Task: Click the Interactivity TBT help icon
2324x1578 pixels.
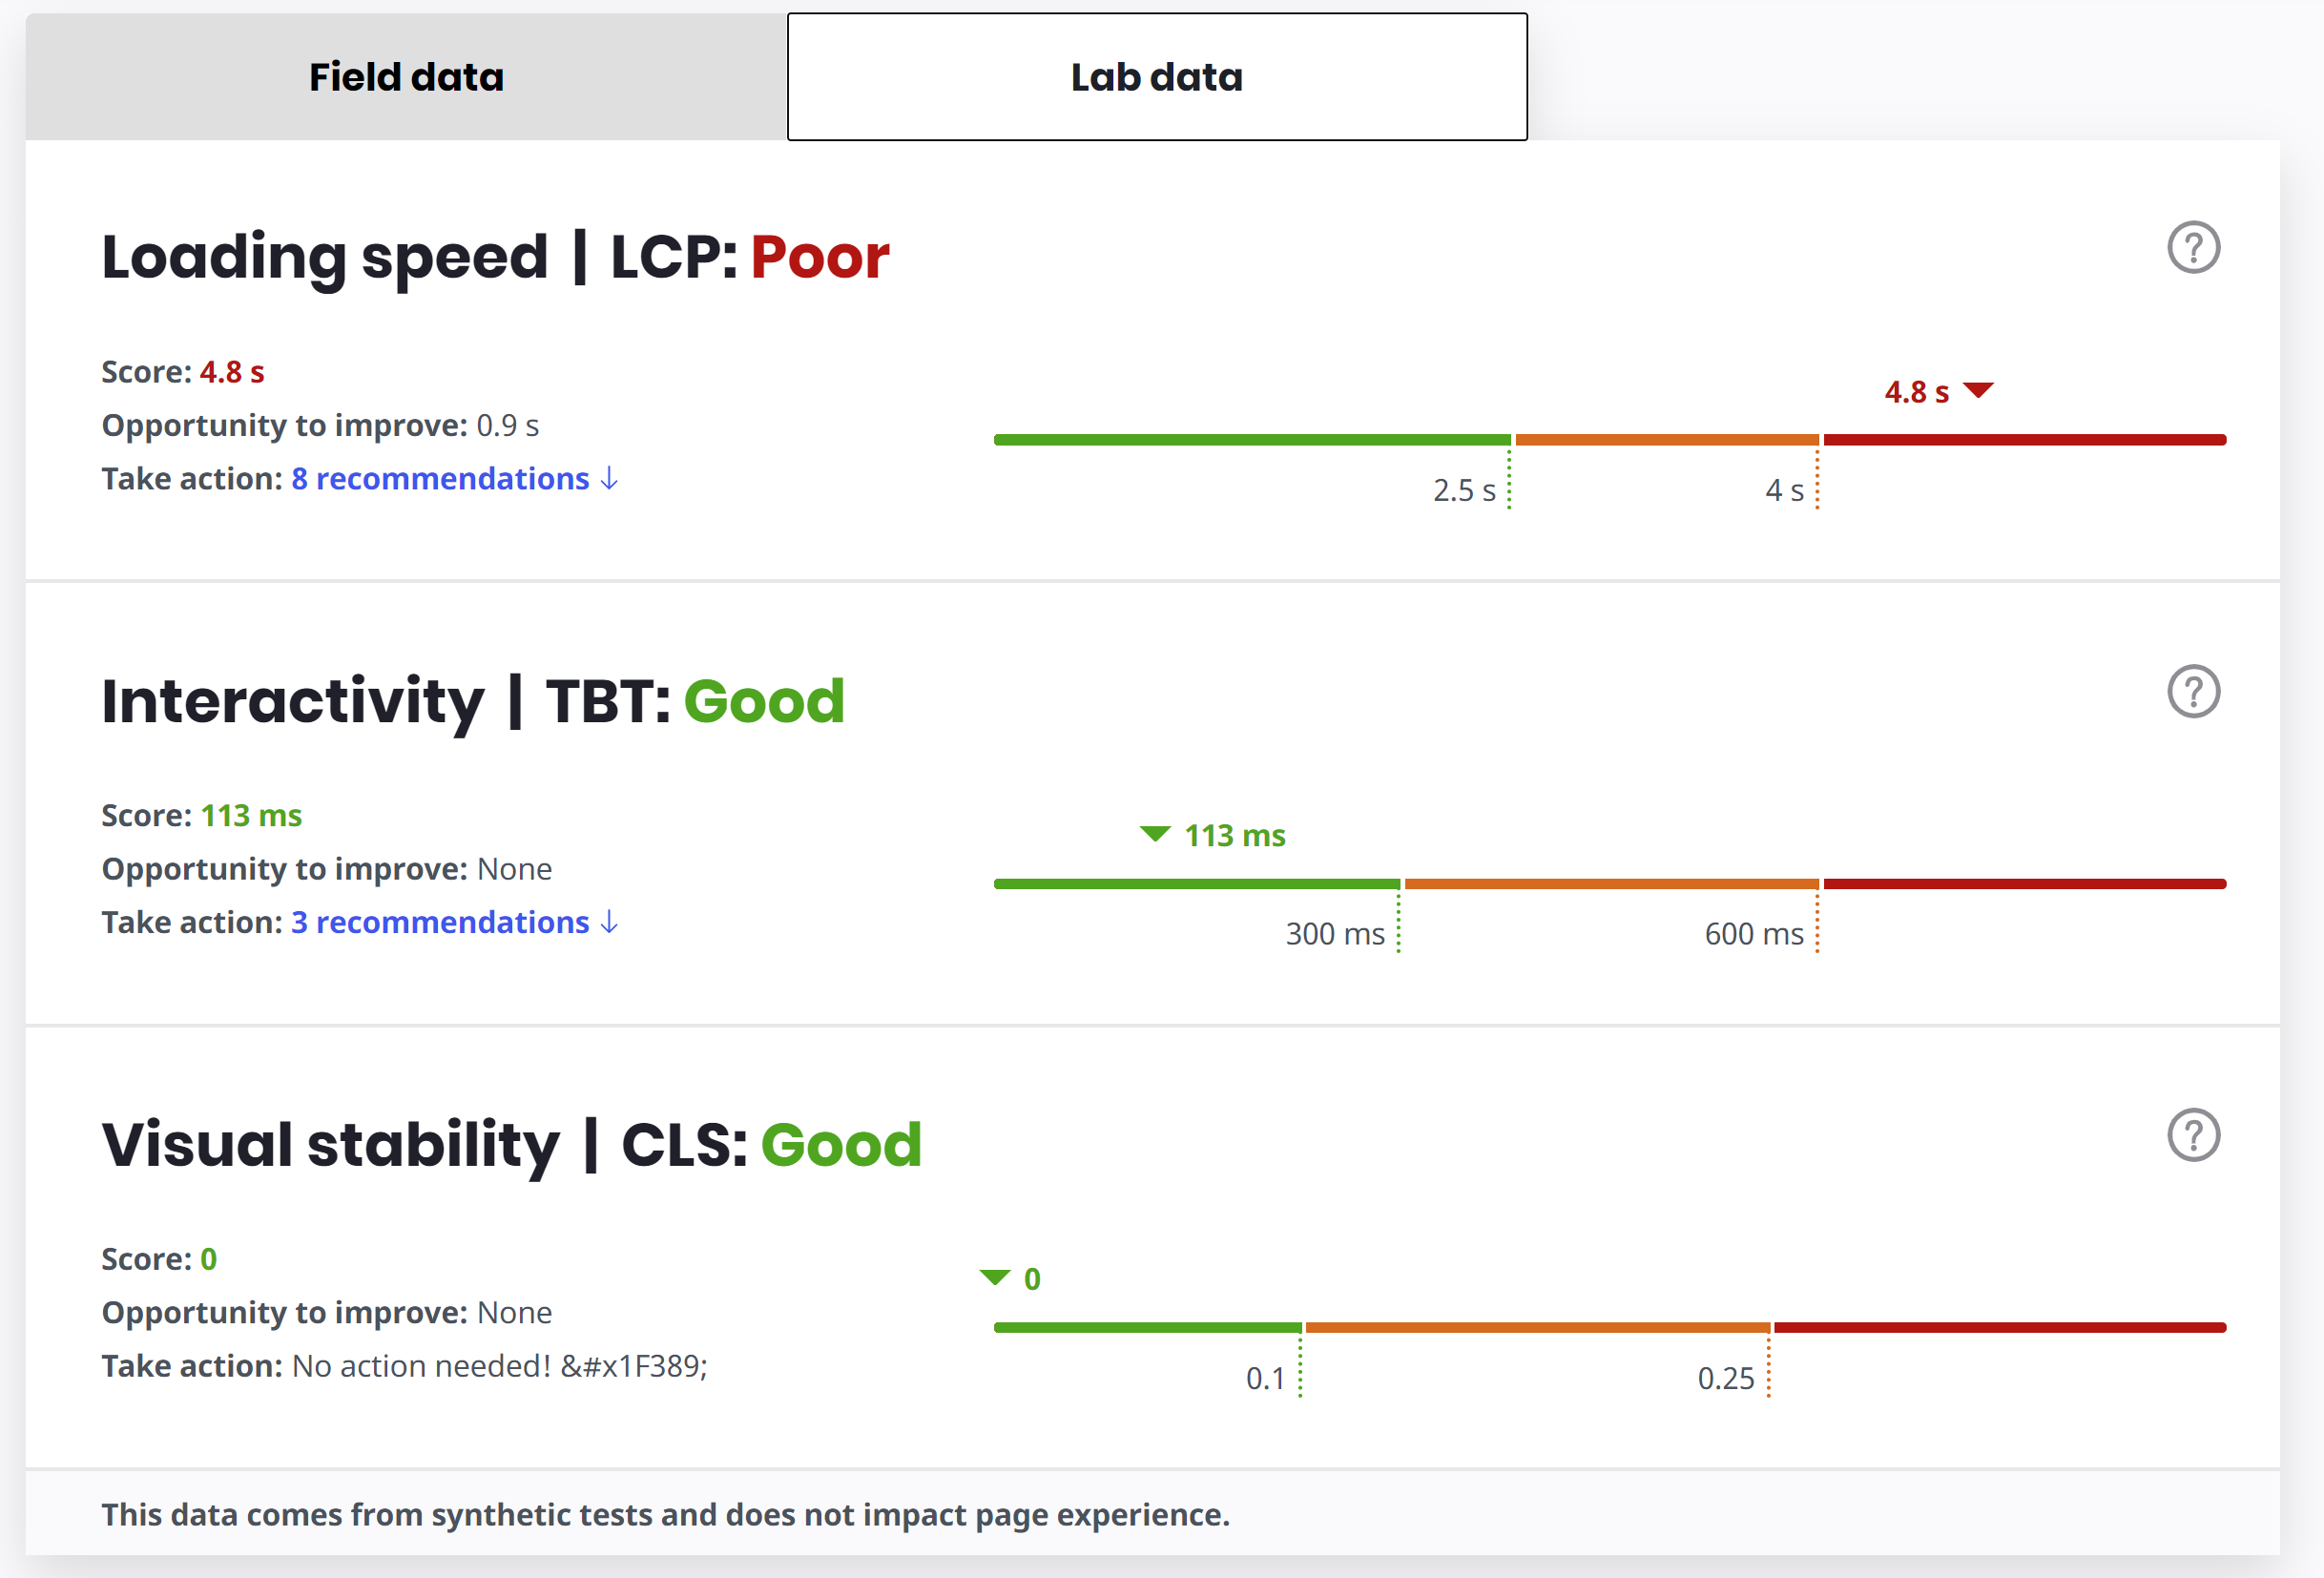Action: point(2193,691)
